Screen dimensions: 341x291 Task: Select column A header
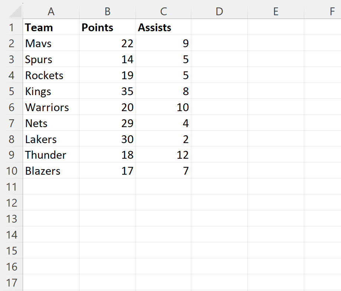point(51,12)
